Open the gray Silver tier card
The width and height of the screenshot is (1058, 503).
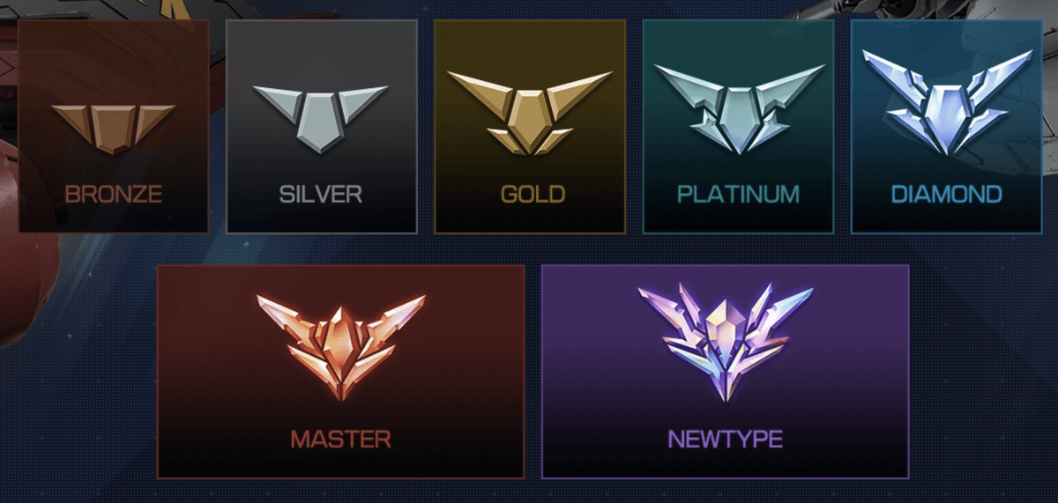pos(322,127)
